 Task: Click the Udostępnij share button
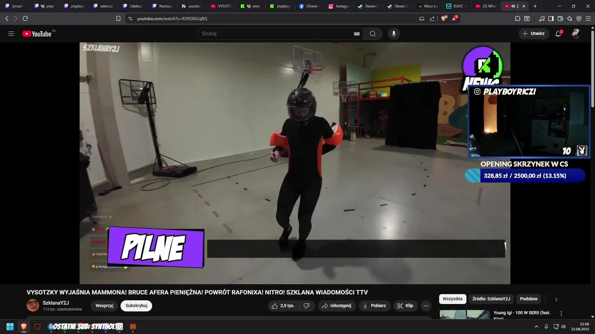(337, 306)
